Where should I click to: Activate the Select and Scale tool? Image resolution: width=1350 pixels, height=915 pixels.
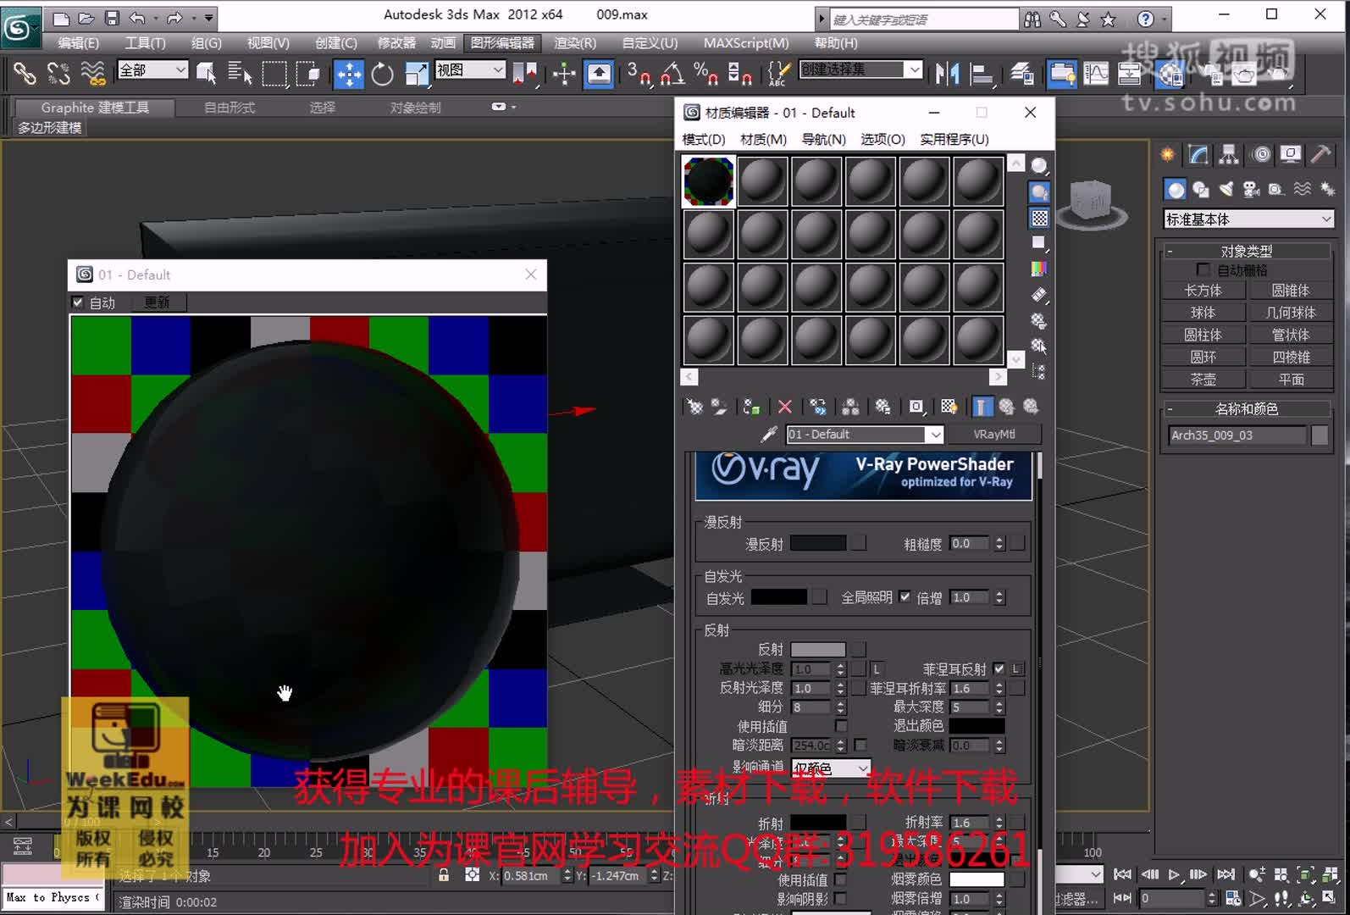[x=417, y=75]
